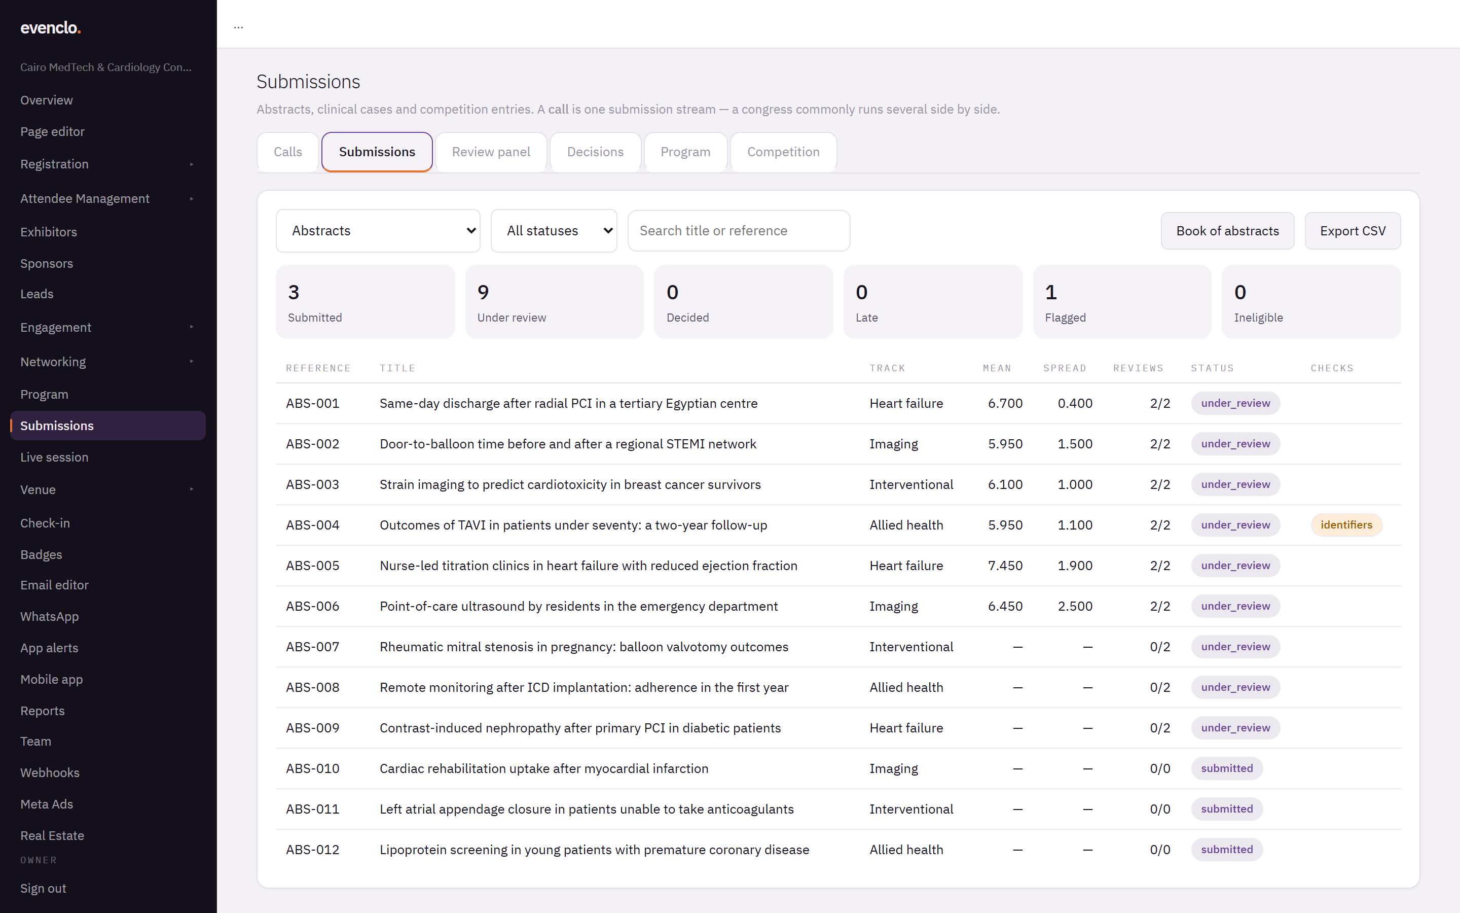The height and width of the screenshot is (913, 1460).
Task: Click Sign out in the sidebar
Action: 44,888
